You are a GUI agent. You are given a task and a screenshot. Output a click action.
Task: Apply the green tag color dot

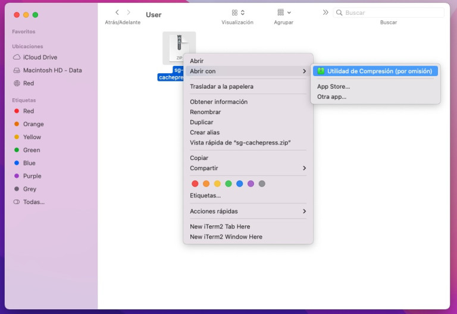coord(228,184)
